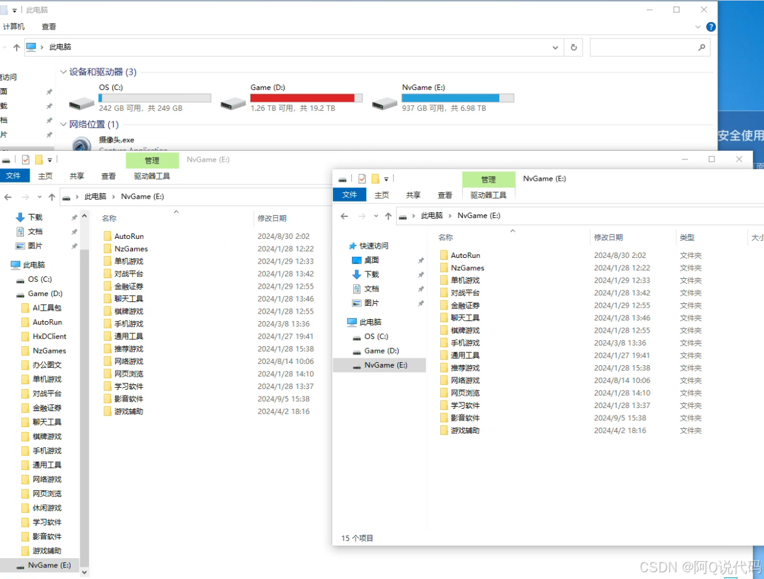The width and height of the screenshot is (764, 579).
Task: Click the NvGame (E:) blue capacity bar
Action: tap(458, 98)
